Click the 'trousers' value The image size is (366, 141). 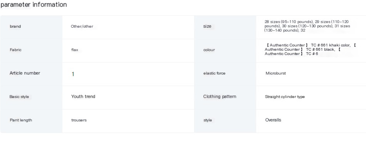79,120
